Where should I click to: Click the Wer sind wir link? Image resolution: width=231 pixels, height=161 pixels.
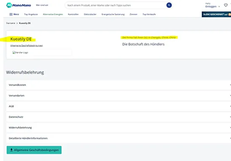[x=42, y=5]
